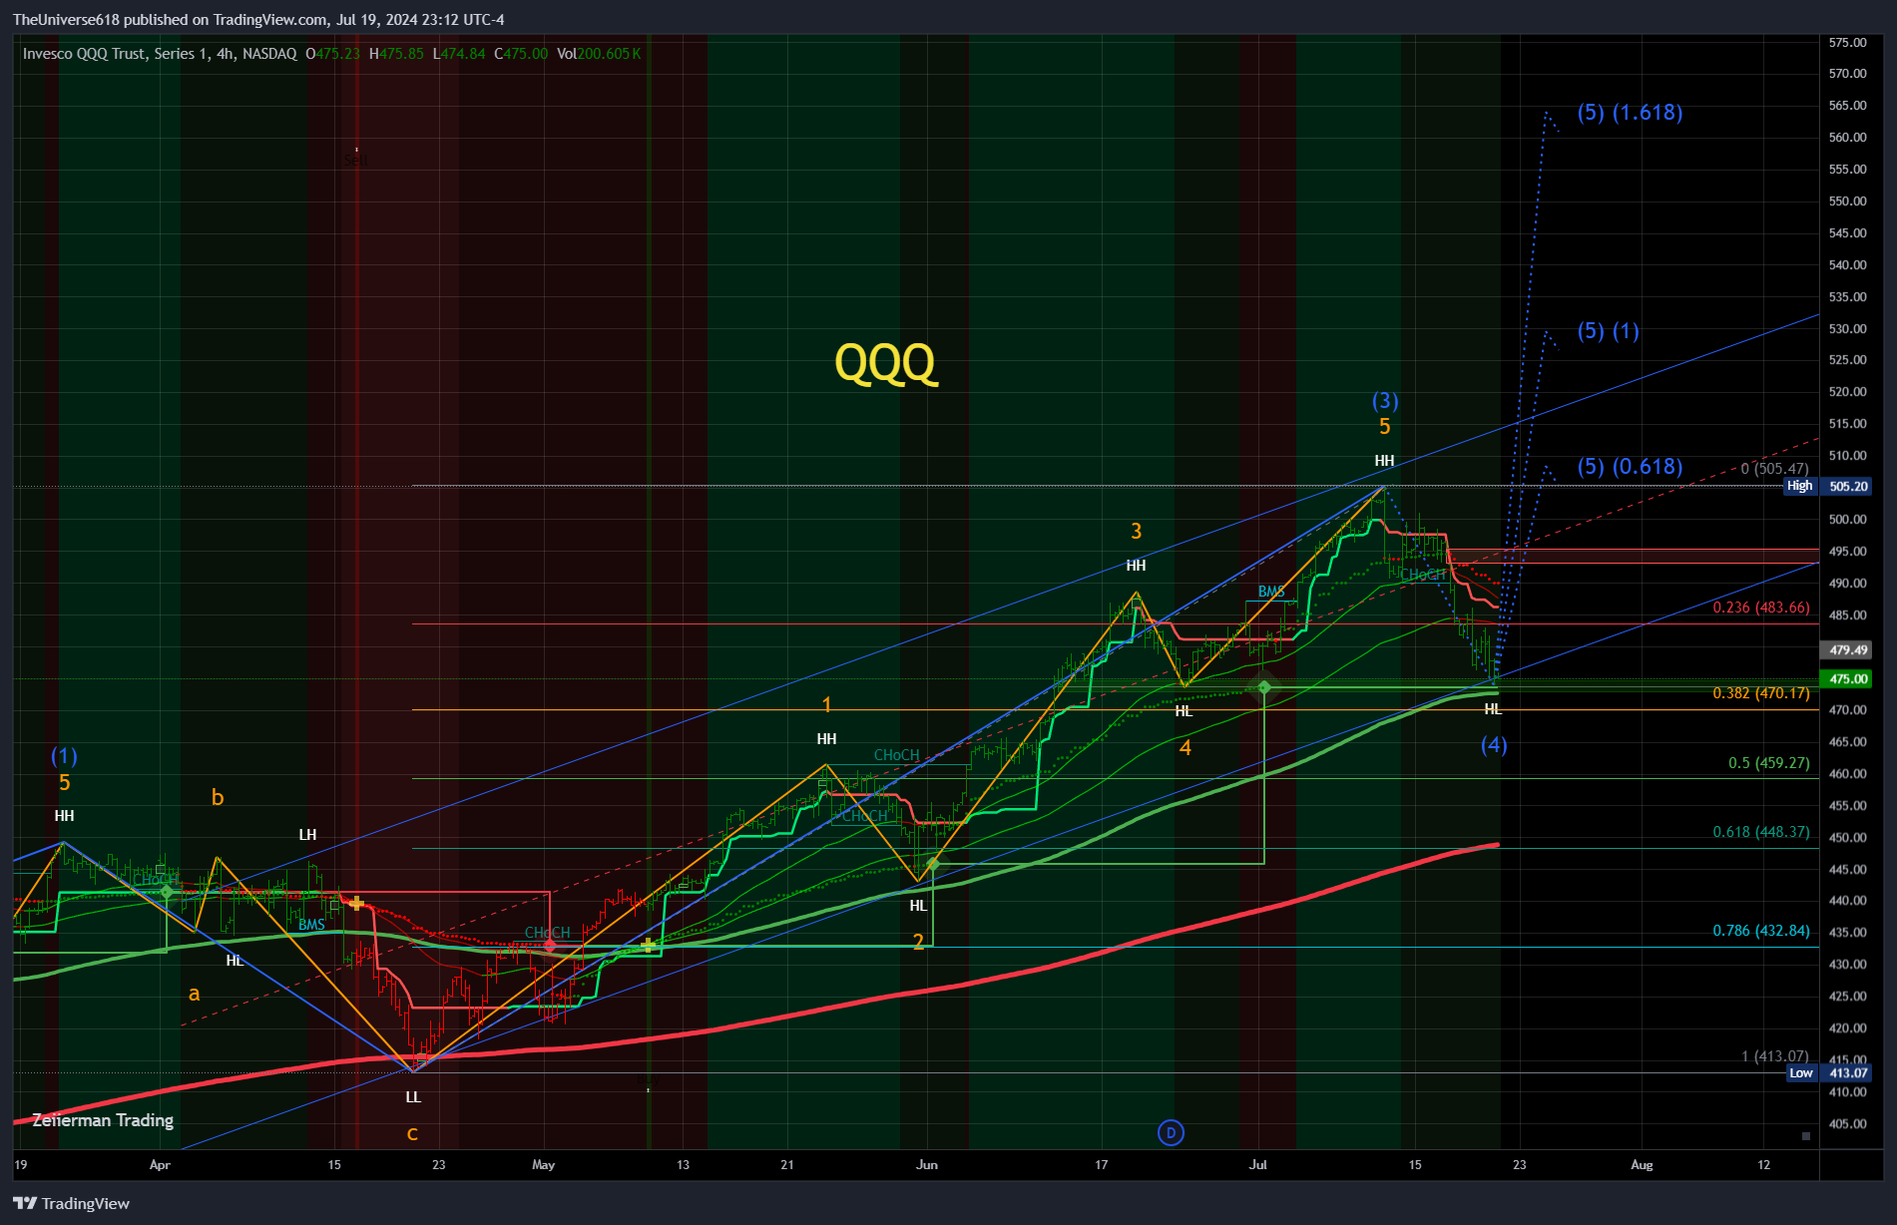Click the orange wave number 3
The height and width of the screenshot is (1225, 1897).
[x=1136, y=532]
